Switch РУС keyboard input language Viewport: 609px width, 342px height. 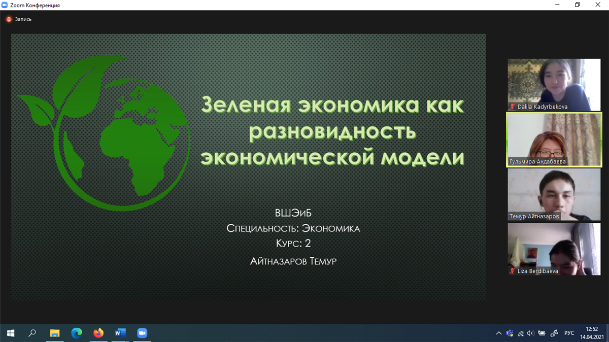(569, 333)
